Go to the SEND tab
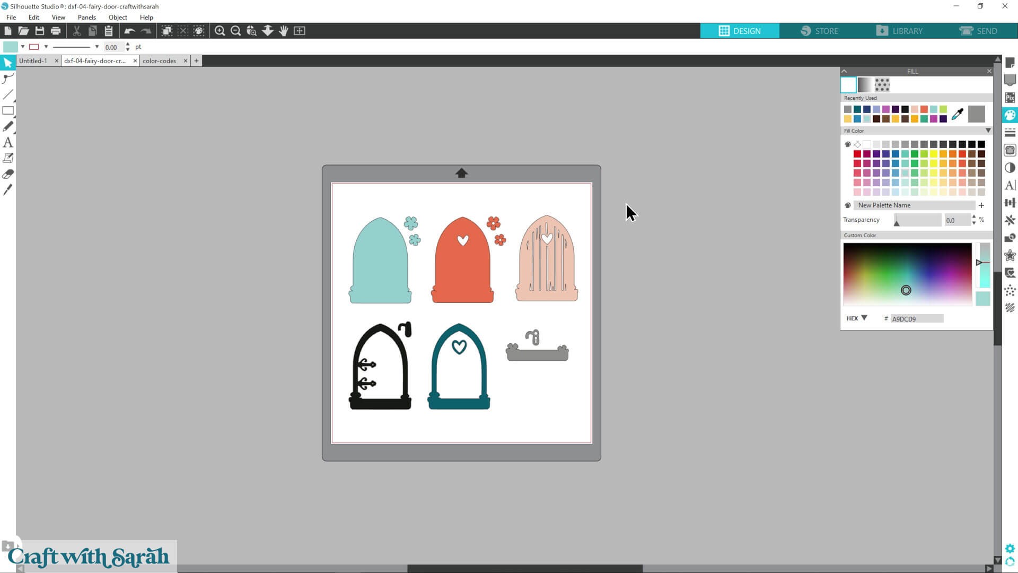Screen dimensions: 1018x573 click(978, 31)
